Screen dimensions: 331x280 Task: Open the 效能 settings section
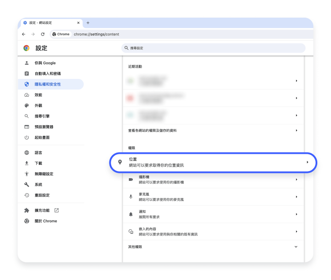pyautogui.click(x=51, y=95)
